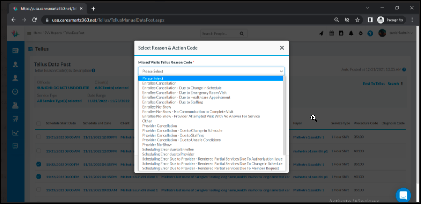Open the hamburger menu icon
The image size is (421, 204).
coord(29,33)
